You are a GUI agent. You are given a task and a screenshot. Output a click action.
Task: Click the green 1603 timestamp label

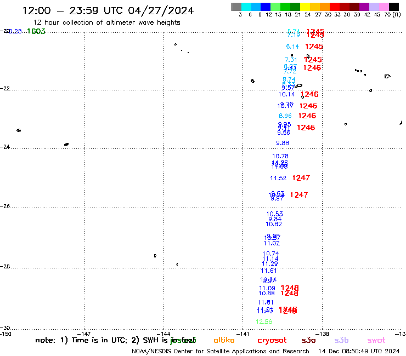[36, 31]
